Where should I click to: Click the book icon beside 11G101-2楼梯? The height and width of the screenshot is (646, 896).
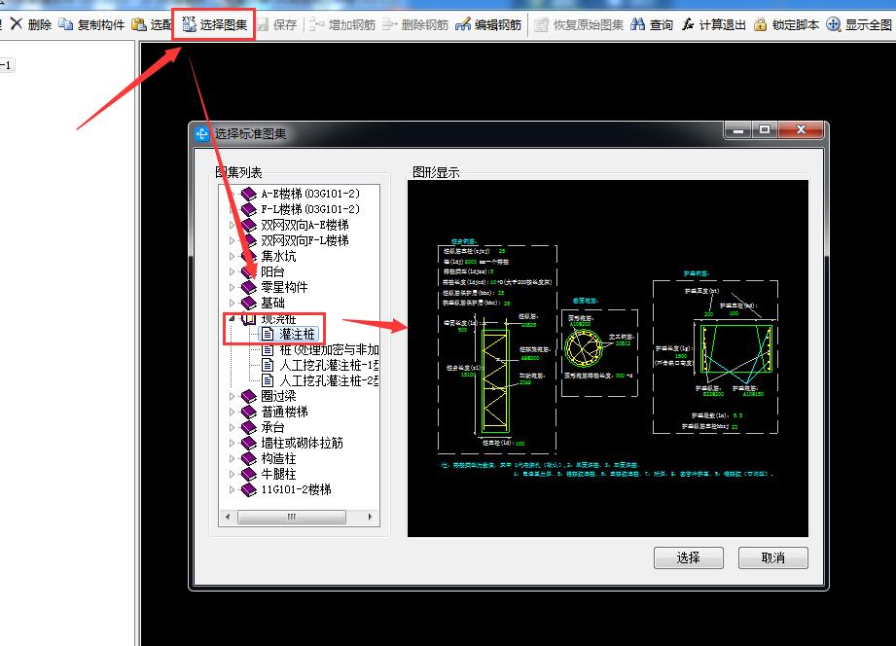coord(249,489)
